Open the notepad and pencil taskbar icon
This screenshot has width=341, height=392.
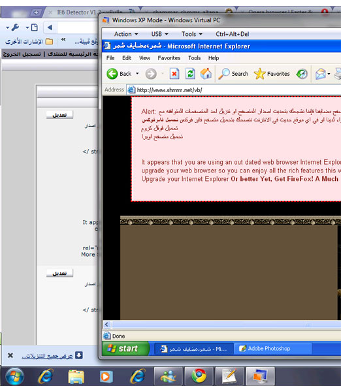[x=229, y=376]
